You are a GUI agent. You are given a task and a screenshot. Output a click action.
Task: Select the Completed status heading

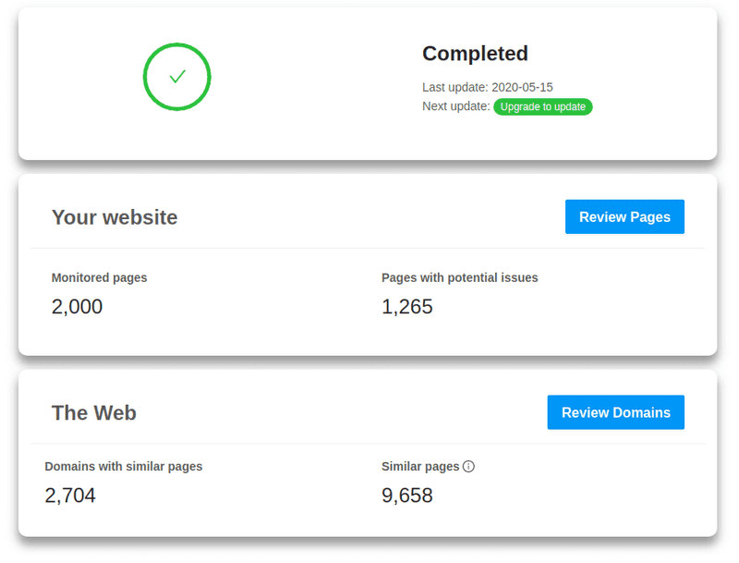(x=475, y=54)
